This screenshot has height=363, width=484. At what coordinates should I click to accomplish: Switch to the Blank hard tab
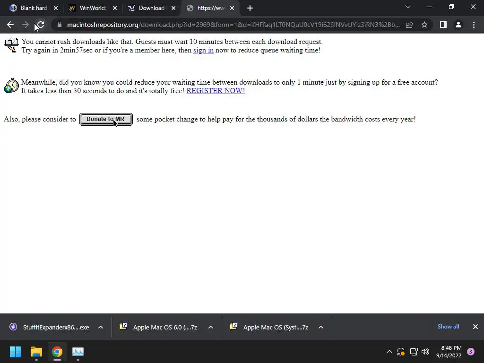click(x=28, y=8)
